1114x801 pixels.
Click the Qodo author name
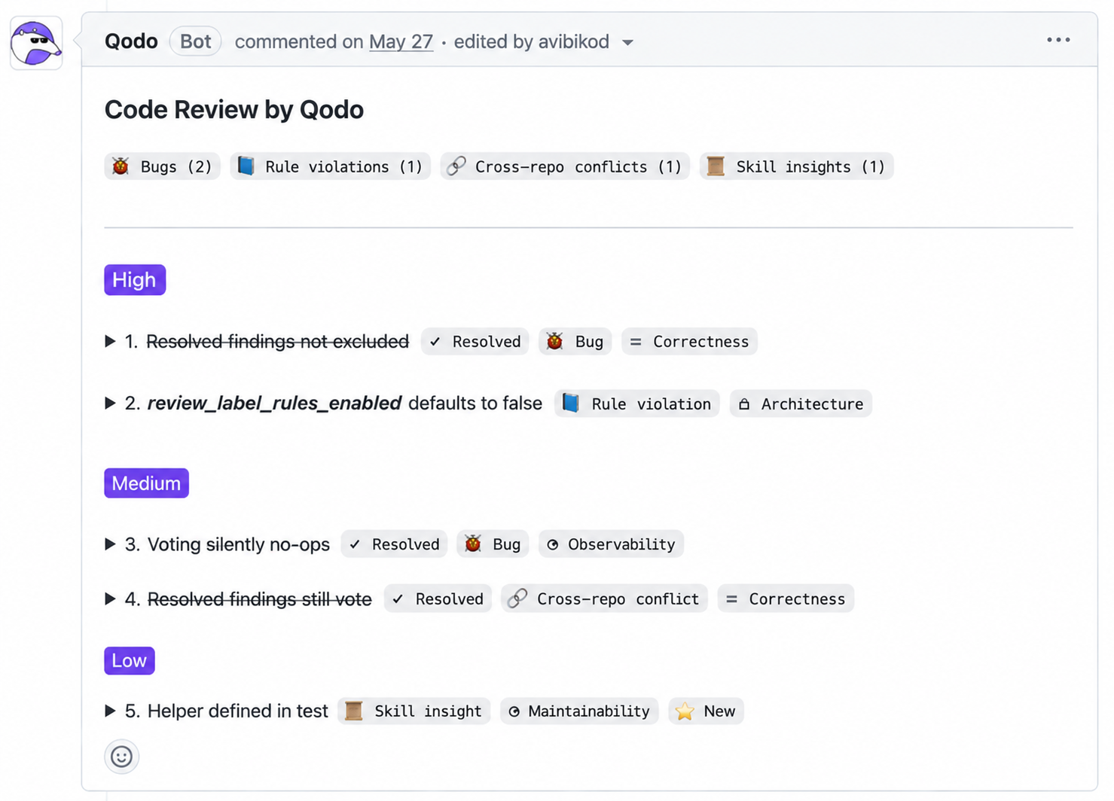tap(131, 41)
